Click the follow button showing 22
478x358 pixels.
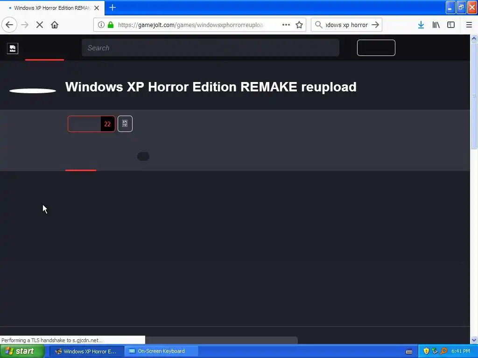pyautogui.click(x=91, y=124)
